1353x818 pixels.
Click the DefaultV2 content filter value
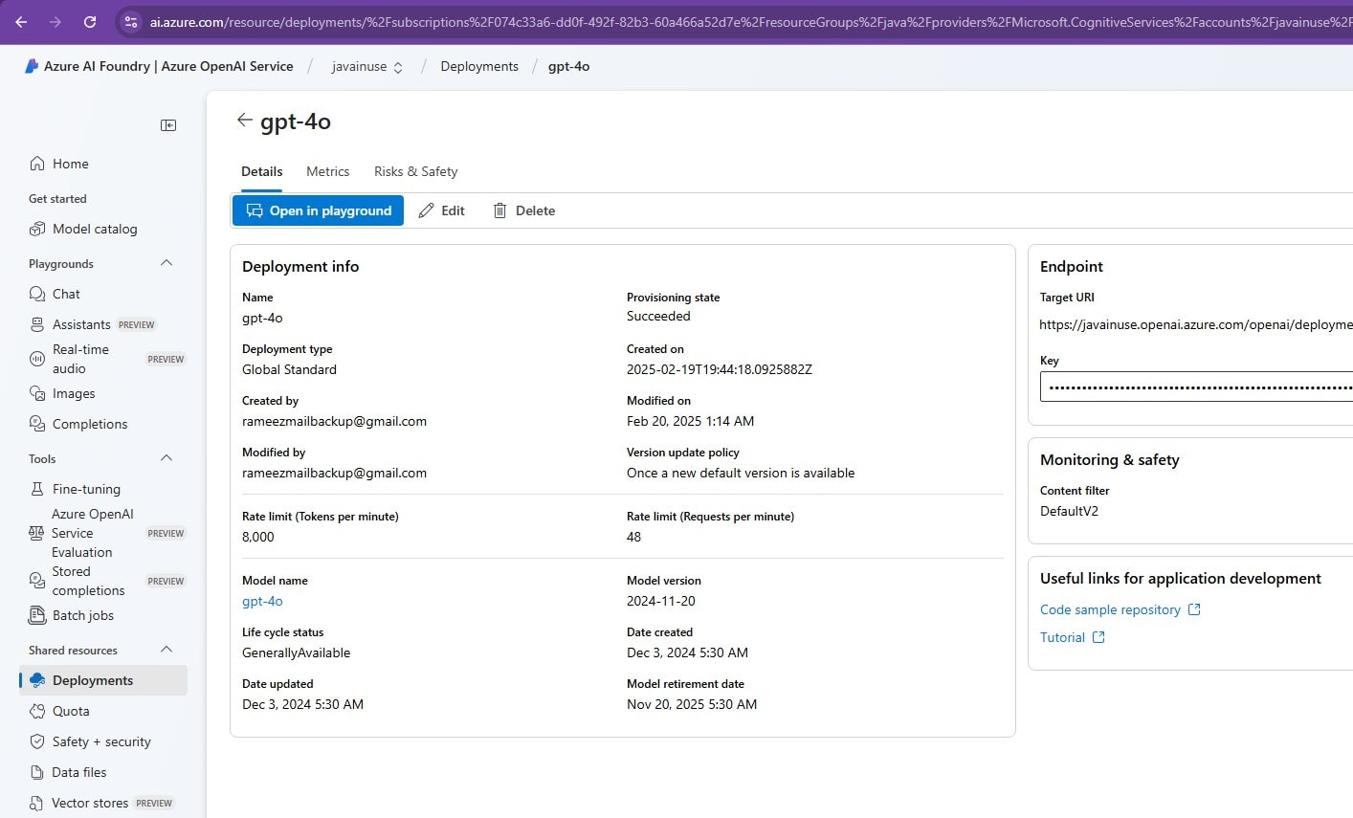click(1069, 511)
